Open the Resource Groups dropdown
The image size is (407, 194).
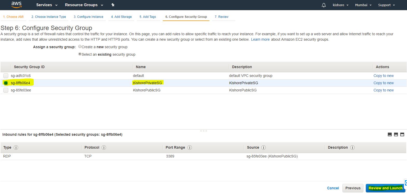pyautogui.click(x=84, y=5)
